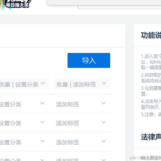The height and width of the screenshot is (161, 161).
Task: Click instruction text starting 5.注意
Action: (151, 114)
